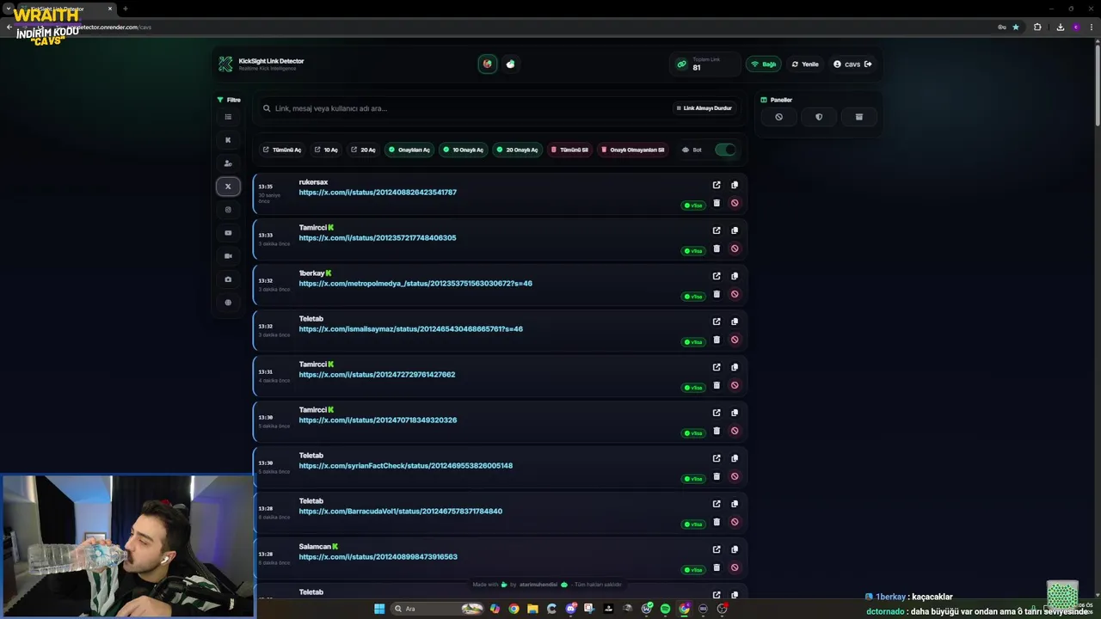
Task: Click the taskbar Ara search box
Action: point(437,609)
